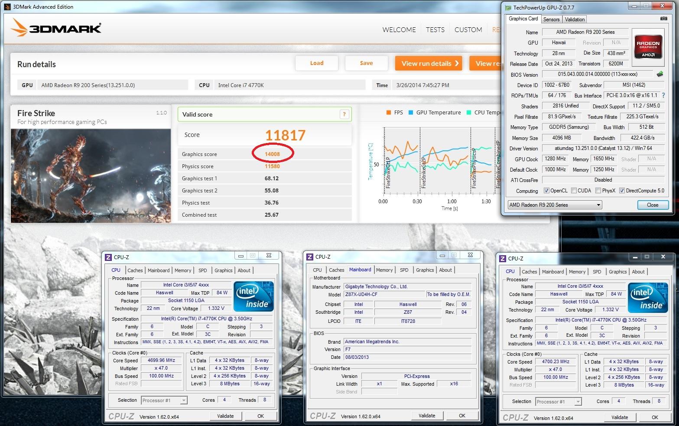Click the Model Z87X-UD4H-CF field
This screenshot has height=426, width=679.
(384, 295)
